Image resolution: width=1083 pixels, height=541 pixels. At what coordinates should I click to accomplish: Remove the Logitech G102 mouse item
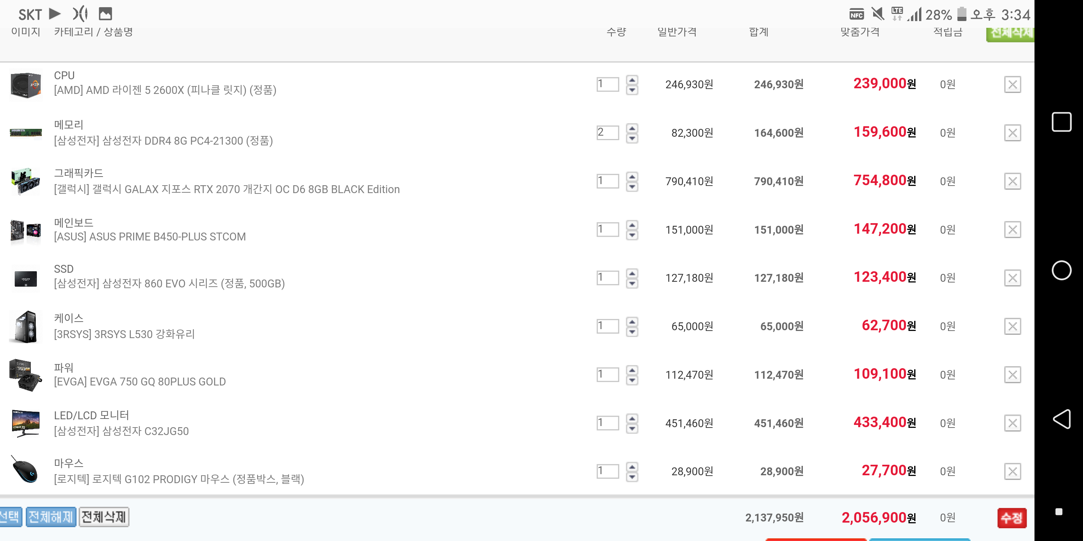tap(1012, 471)
